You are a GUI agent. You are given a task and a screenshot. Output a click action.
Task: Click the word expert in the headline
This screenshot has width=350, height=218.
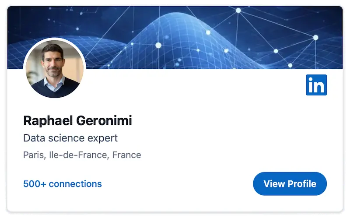click(x=102, y=138)
